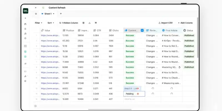Click the impressions value 67248
The width and height of the screenshot is (222, 111).
pos(81,83)
